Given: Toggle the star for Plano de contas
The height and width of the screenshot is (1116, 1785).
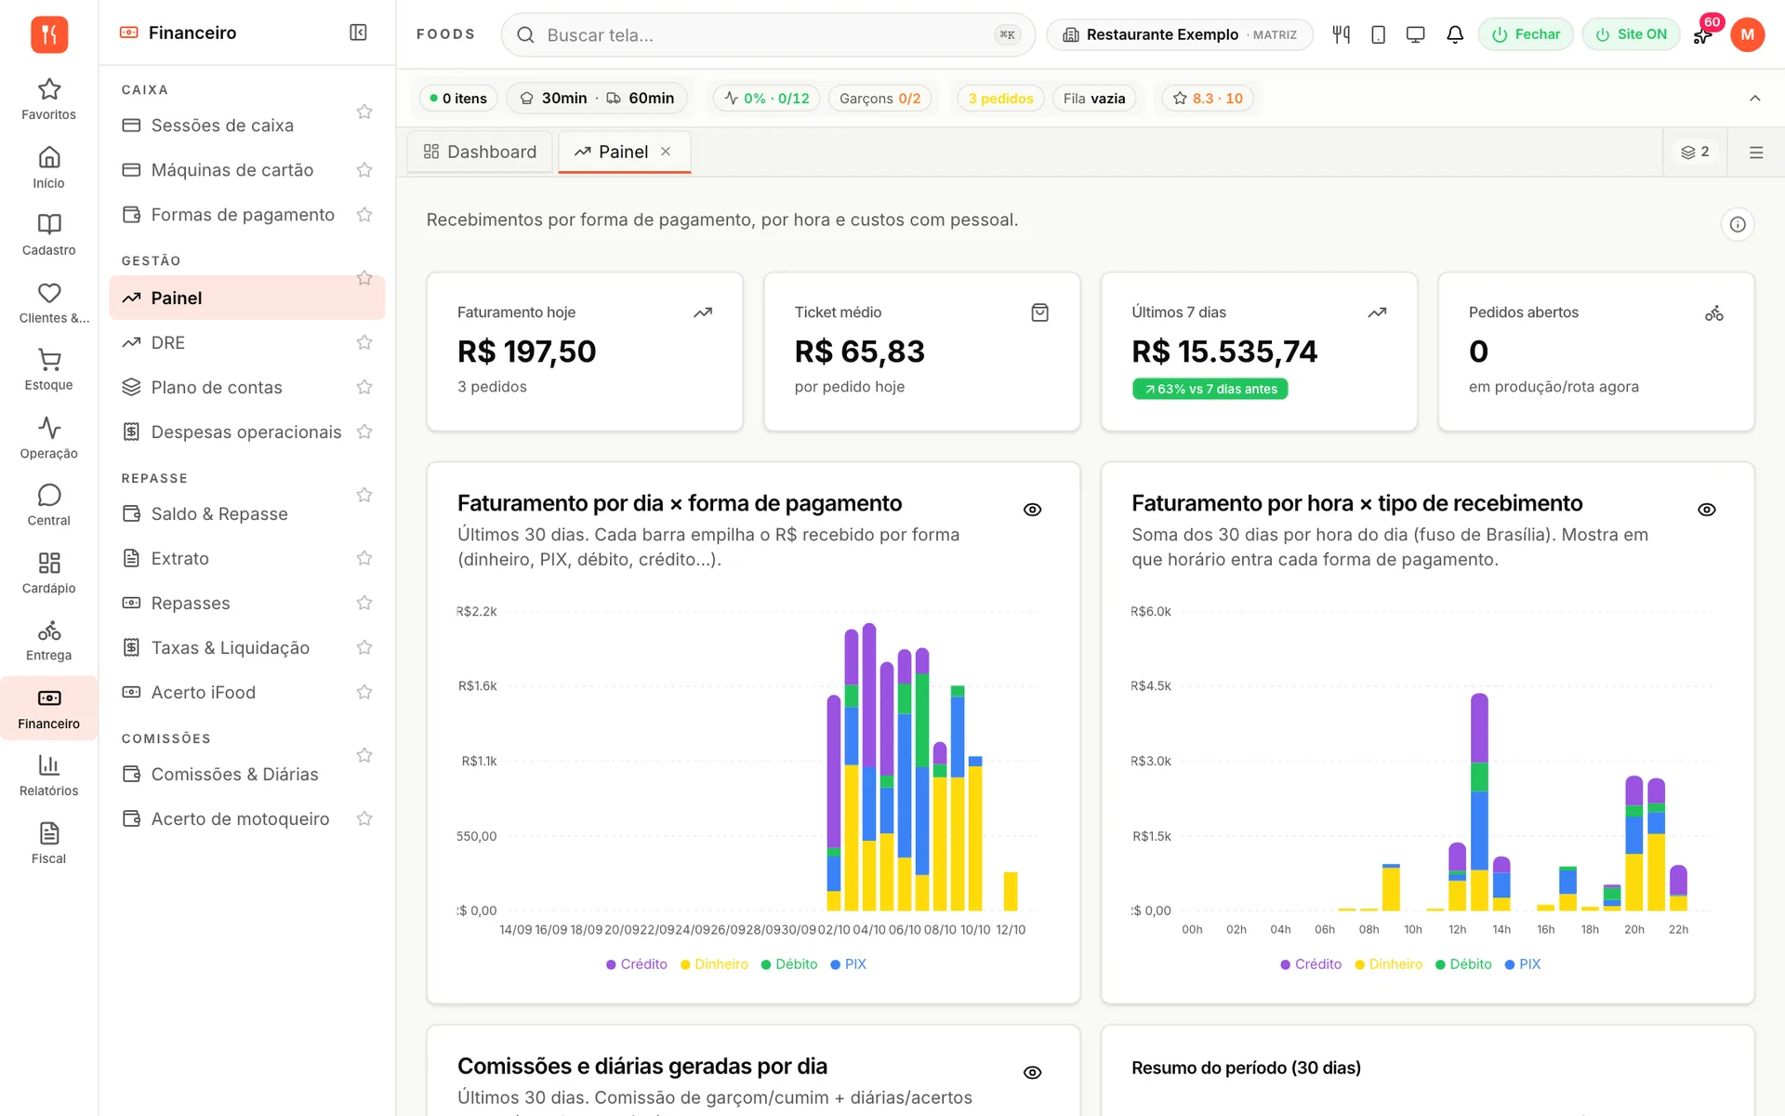Looking at the screenshot, I should point(364,387).
